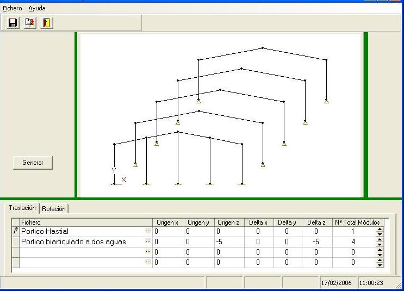Decrease total modules for Portico biarticulado row

point(380,244)
